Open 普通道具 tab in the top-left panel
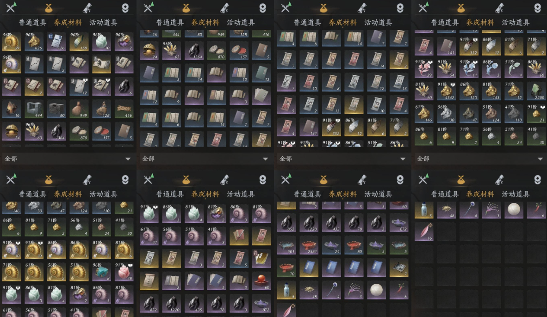547x317 pixels. tap(32, 22)
